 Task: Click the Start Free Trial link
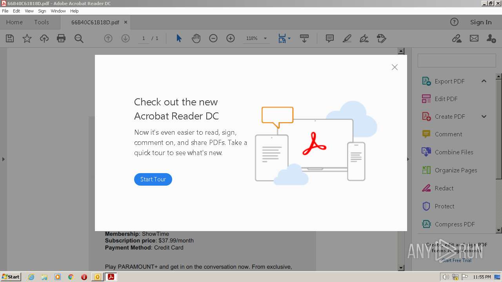(x=457, y=260)
